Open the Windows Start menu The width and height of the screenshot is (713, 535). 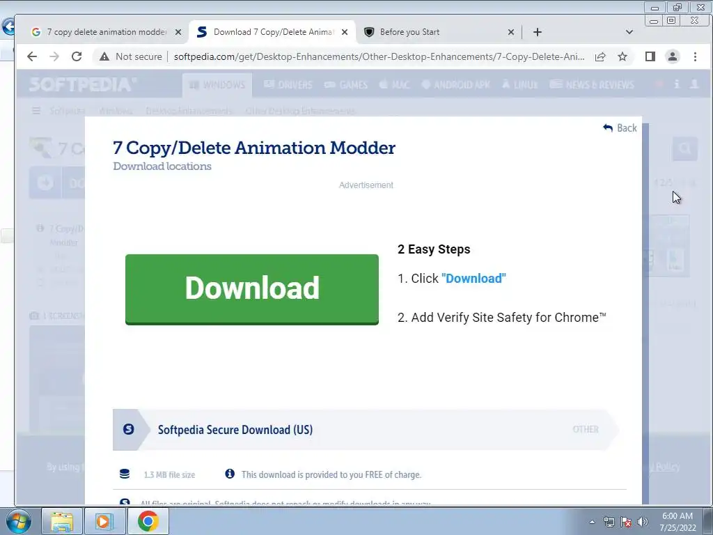pos(18,521)
